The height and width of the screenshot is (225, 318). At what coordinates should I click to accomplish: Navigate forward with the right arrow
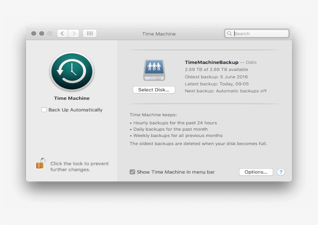tap(74, 33)
